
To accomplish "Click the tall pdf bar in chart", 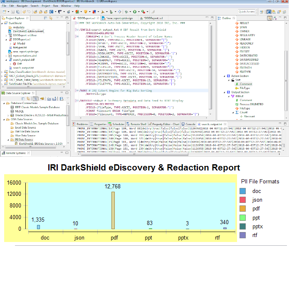I will (113, 210).
